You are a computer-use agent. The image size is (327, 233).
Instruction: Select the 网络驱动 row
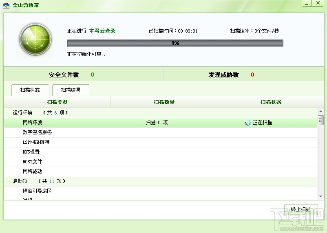[x=161, y=171]
